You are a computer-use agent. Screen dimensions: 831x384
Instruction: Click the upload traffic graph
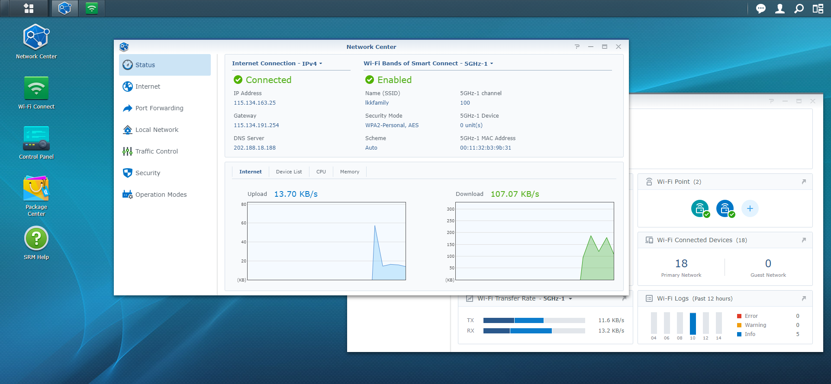tap(326, 241)
